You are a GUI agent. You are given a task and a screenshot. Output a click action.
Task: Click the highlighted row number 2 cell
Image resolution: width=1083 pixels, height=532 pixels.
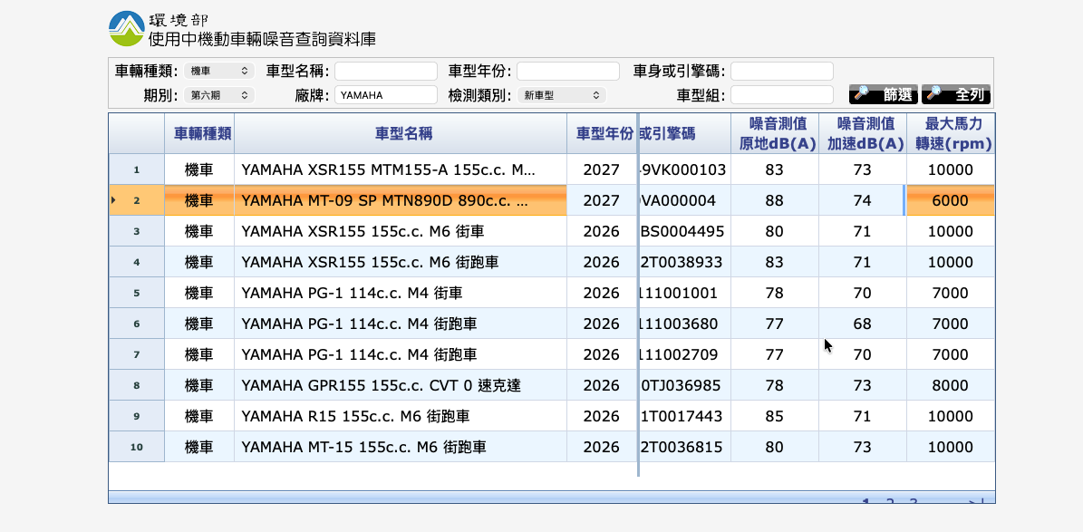[x=137, y=200]
